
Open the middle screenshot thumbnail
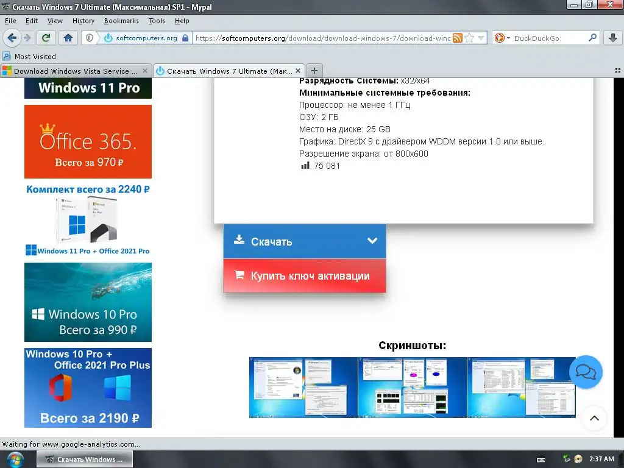(413, 387)
